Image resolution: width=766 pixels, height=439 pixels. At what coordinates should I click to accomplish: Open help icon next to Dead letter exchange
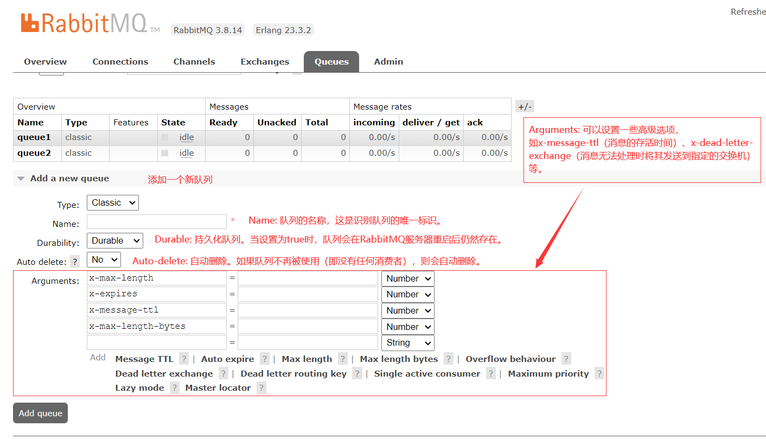point(223,373)
